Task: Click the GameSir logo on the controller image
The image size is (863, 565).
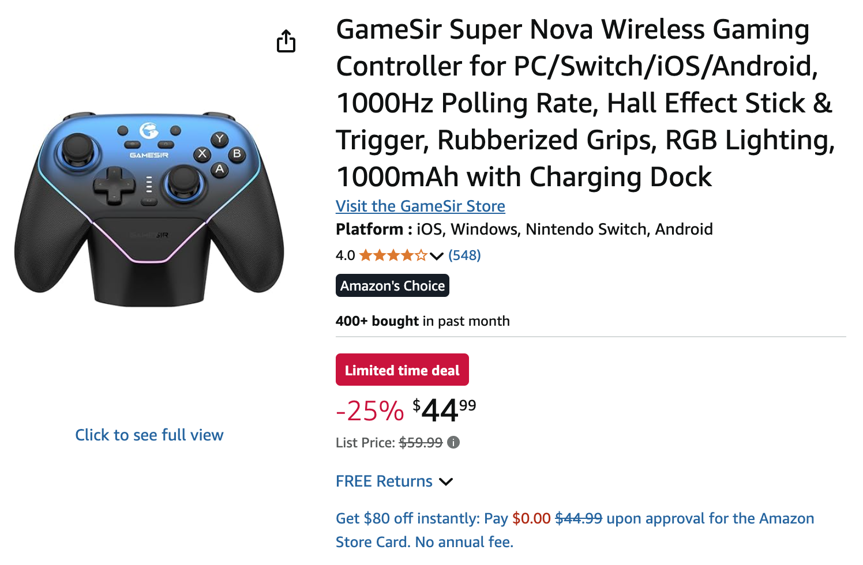Action: point(149,130)
